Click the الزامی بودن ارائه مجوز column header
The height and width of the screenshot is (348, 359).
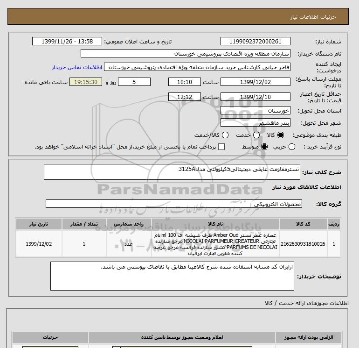click(309, 337)
